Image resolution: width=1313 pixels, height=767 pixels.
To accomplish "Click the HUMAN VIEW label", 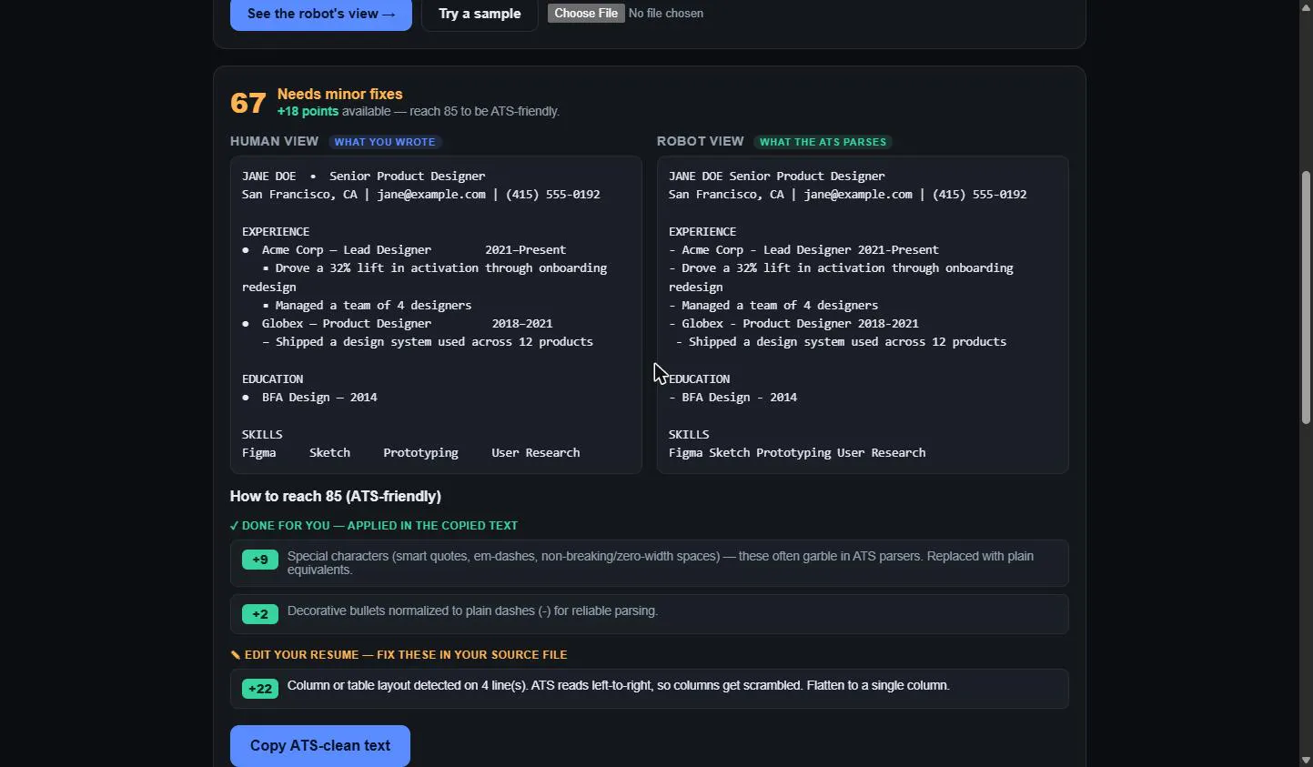I will pos(274,141).
